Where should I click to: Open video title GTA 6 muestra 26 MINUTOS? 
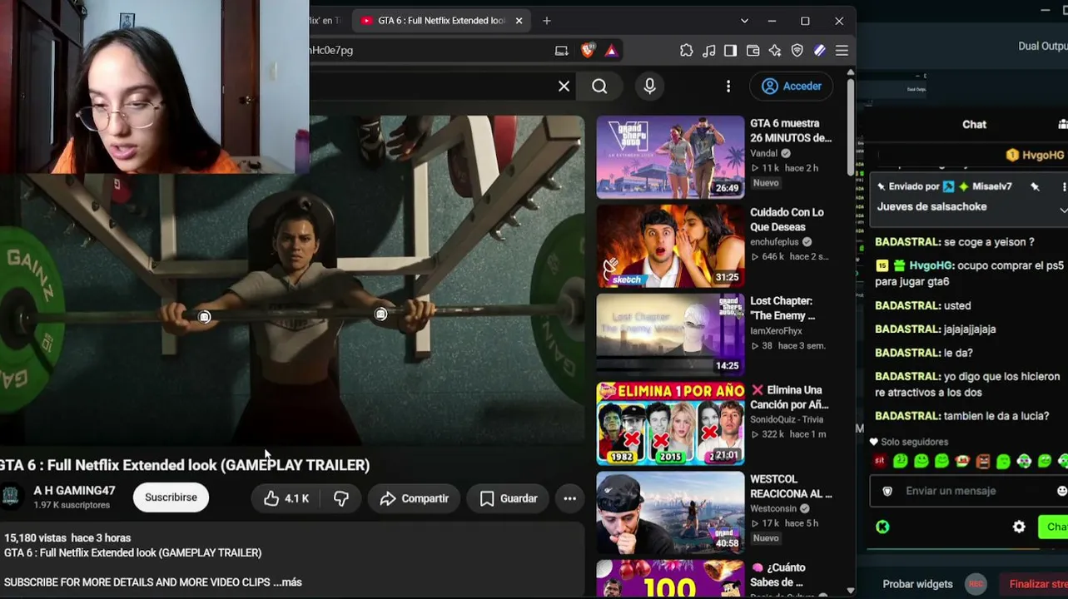click(x=791, y=131)
